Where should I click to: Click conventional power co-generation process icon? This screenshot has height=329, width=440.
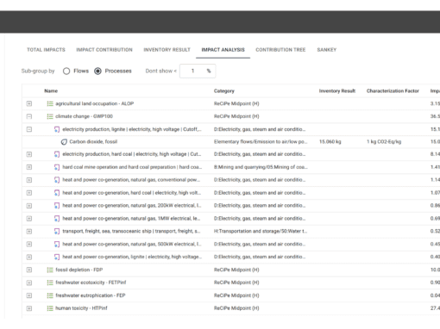tap(57, 180)
